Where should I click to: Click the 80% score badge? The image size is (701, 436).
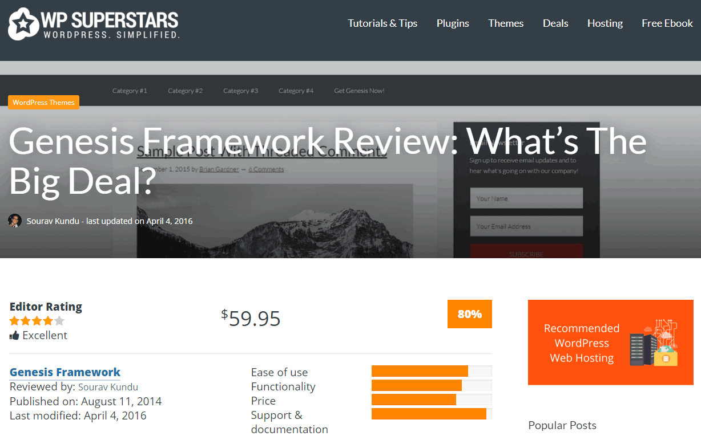coord(469,314)
